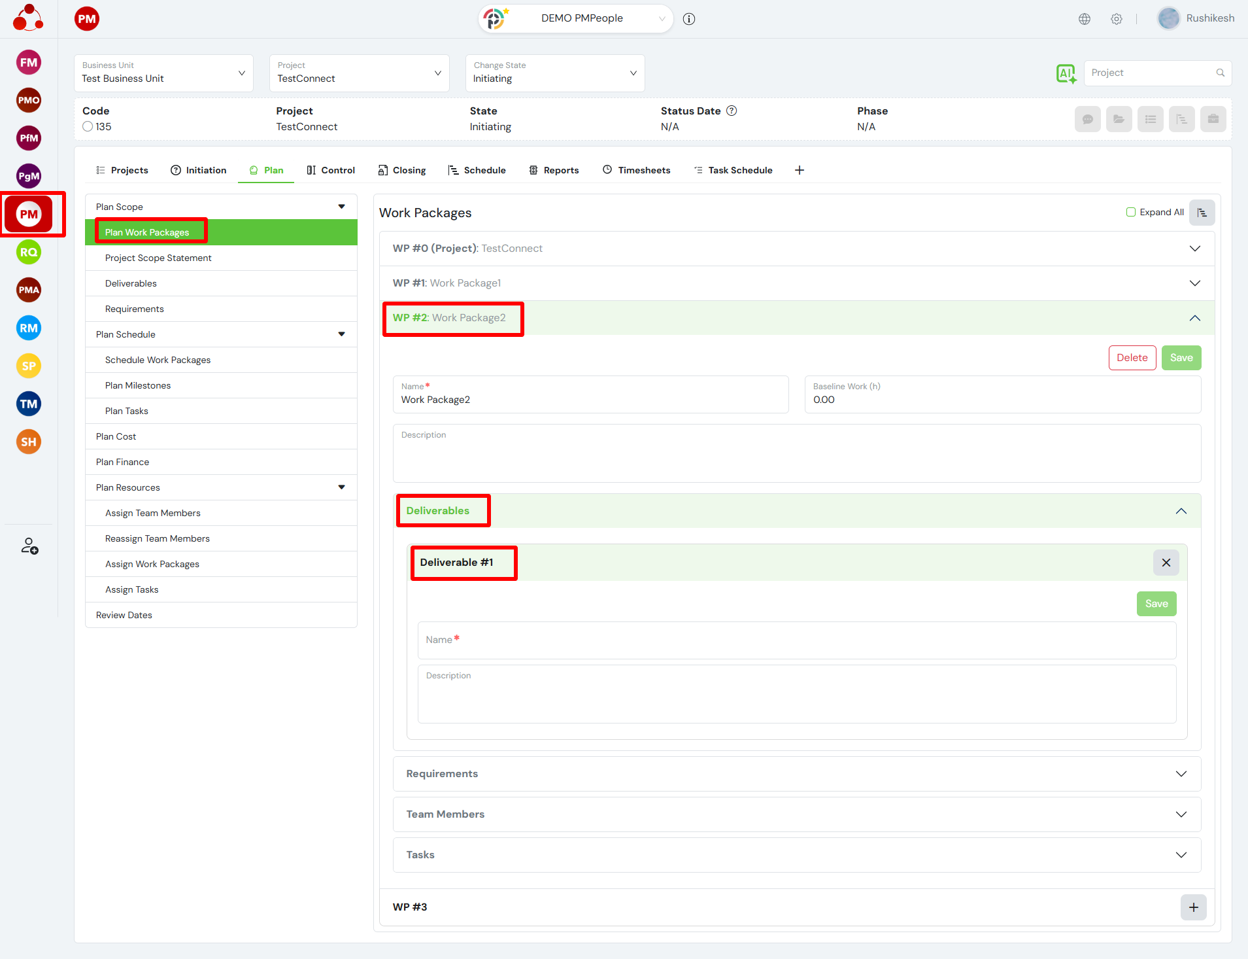Open the RQ module icon
Screen dimensions: 1248x959
point(29,253)
